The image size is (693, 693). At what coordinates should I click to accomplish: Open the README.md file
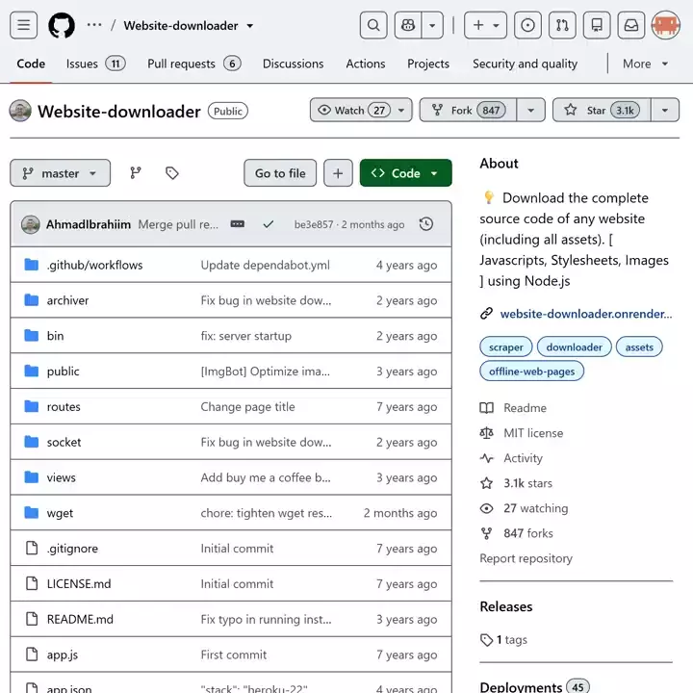point(80,619)
